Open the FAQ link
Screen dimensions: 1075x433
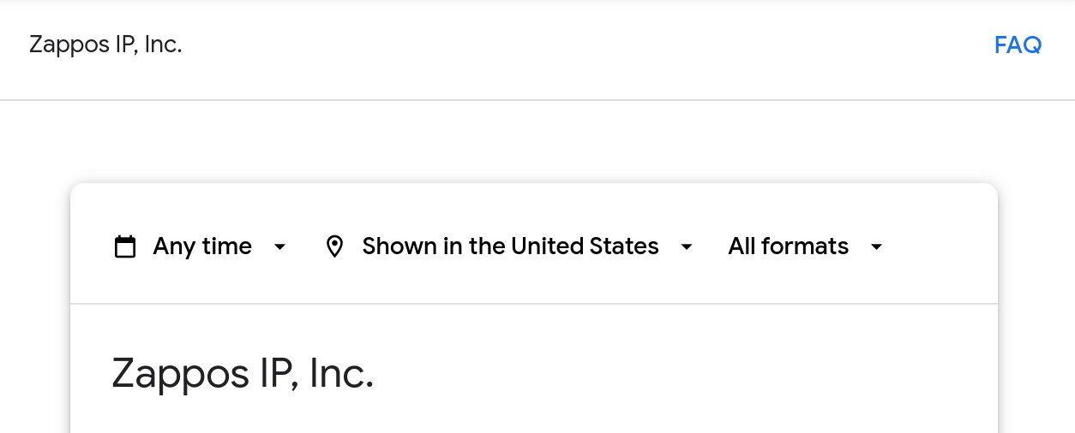point(1018,45)
